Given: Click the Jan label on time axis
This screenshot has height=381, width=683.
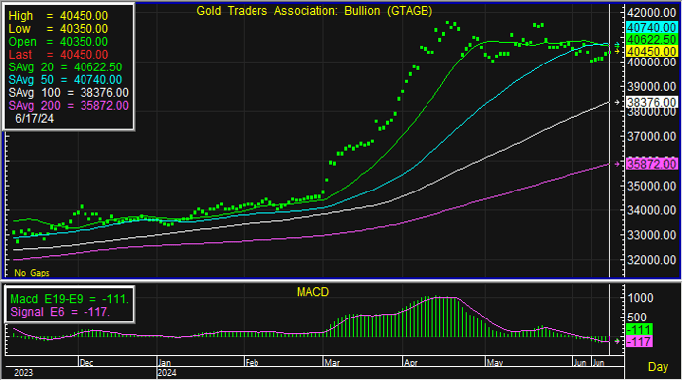Looking at the screenshot, I should point(164,363).
